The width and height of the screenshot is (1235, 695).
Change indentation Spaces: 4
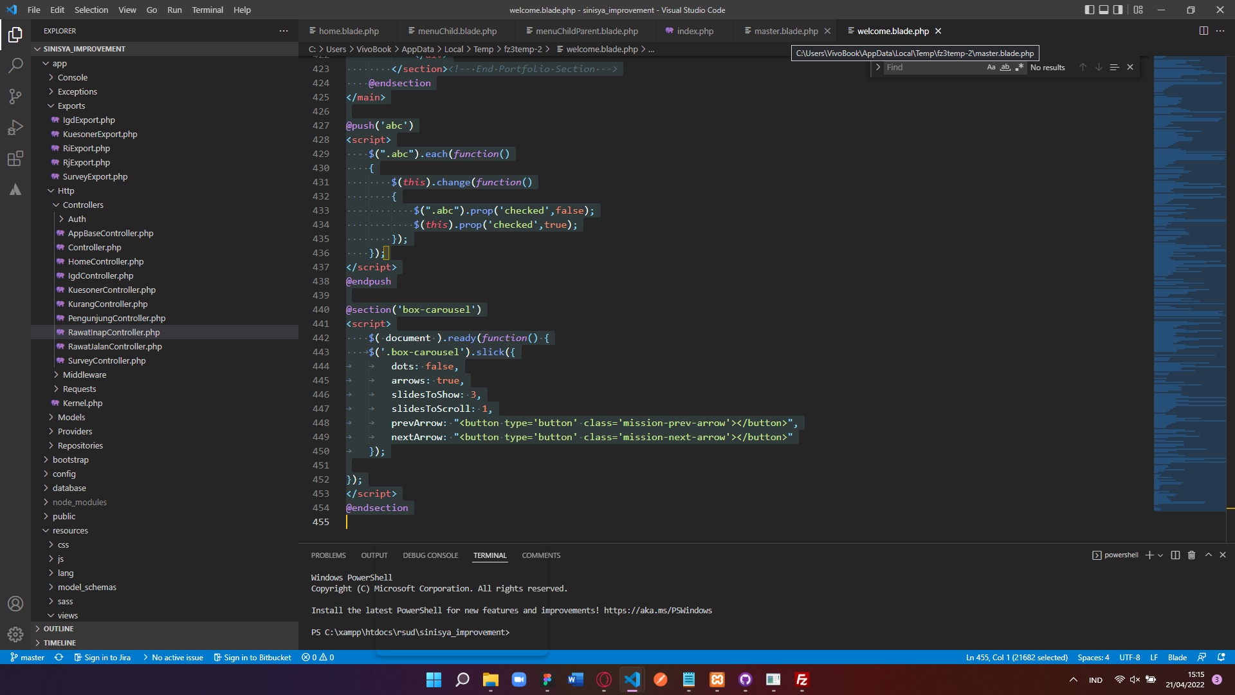click(x=1093, y=657)
